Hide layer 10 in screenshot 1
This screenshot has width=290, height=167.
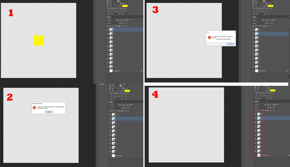[x=108, y=30]
